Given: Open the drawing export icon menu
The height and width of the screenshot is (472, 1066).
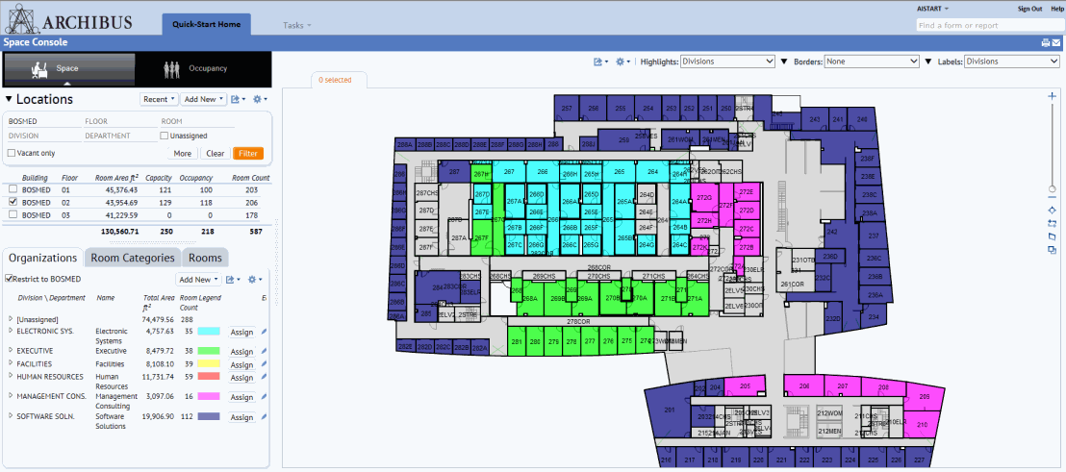Looking at the screenshot, I should [600, 62].
